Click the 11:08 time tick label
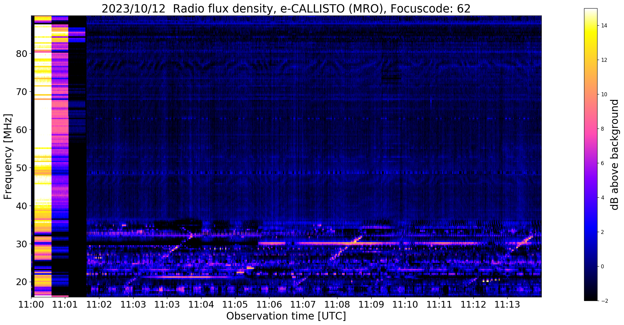The width and height of the screenshot is (624, 325). (x=337, y=304)
